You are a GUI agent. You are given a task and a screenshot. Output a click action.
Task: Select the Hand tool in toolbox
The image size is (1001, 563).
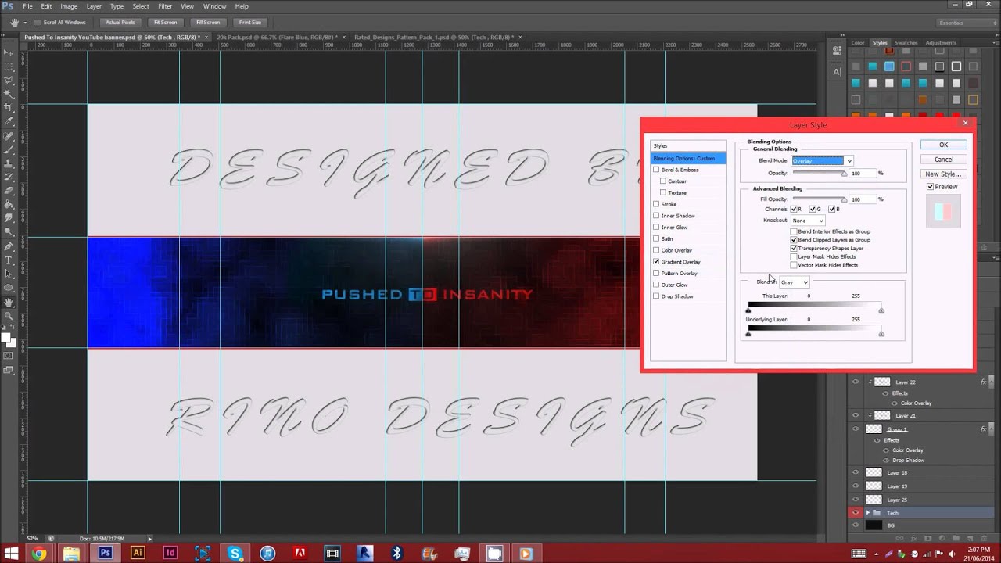[x=9, y=302]
